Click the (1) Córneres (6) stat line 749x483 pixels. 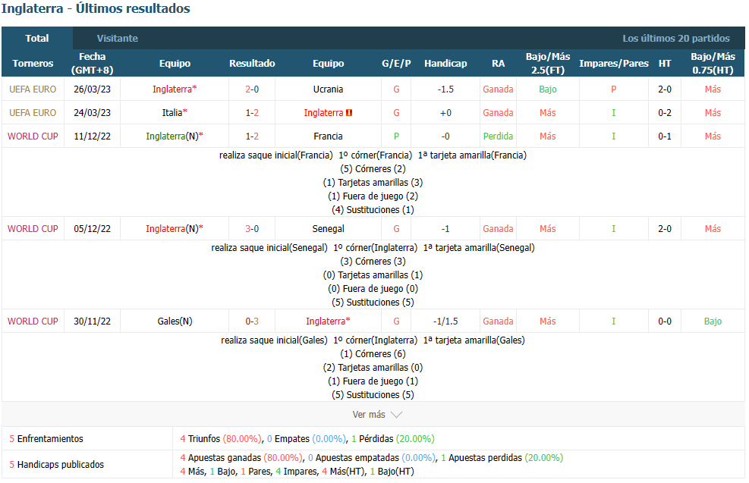click(373, 353)
